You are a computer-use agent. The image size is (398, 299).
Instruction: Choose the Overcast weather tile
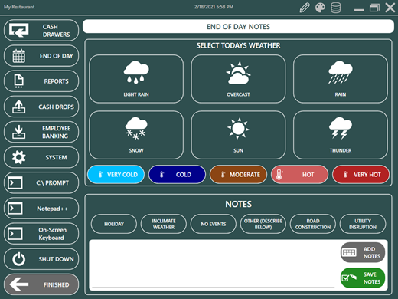238,79
